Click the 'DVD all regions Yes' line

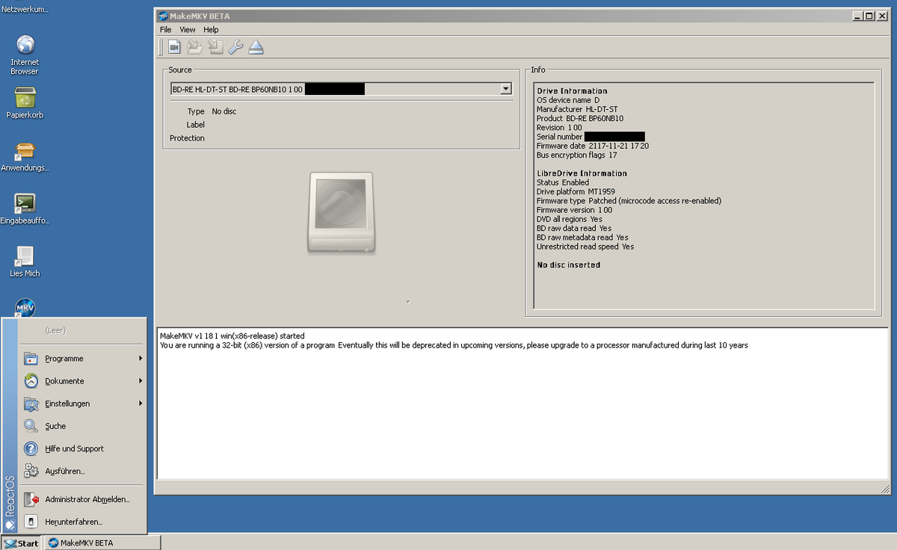pyautogui.click(x=570, y=220)
